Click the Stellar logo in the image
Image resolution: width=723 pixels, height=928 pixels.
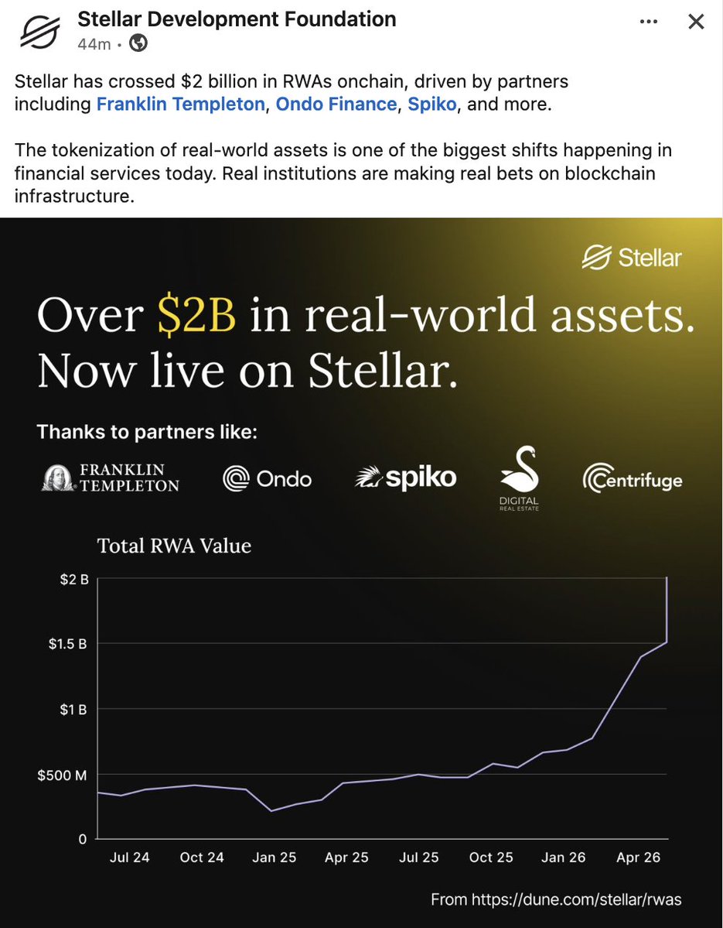coord(632,257)
